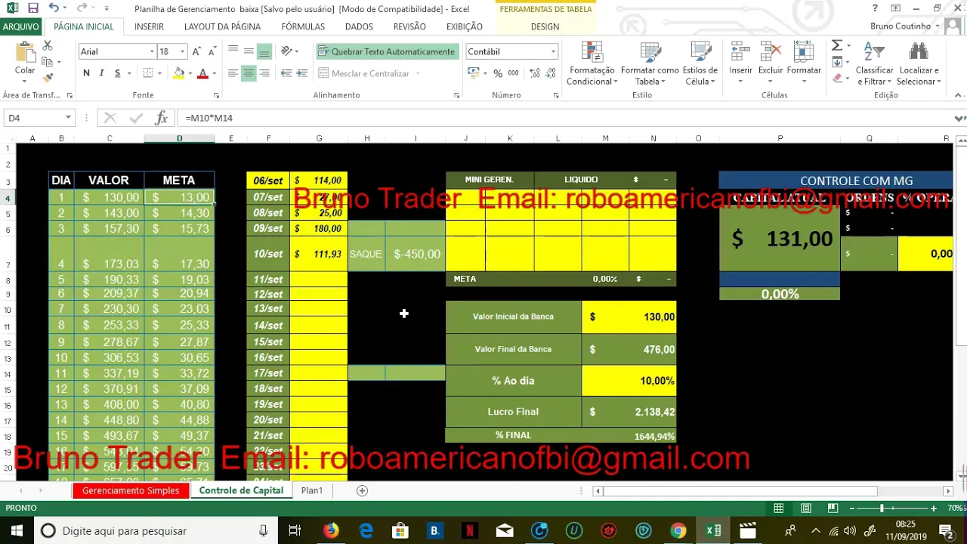Screen dimensions: 967x544
Task: Click the percent style icon
Action: tap(498, 73)
